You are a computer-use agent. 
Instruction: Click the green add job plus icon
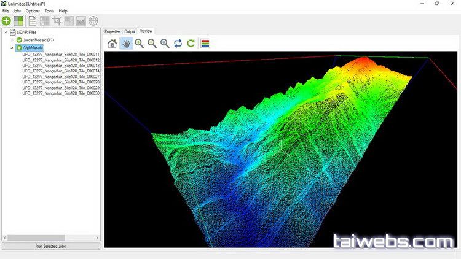pyautogui.click(x=6, y=21)
